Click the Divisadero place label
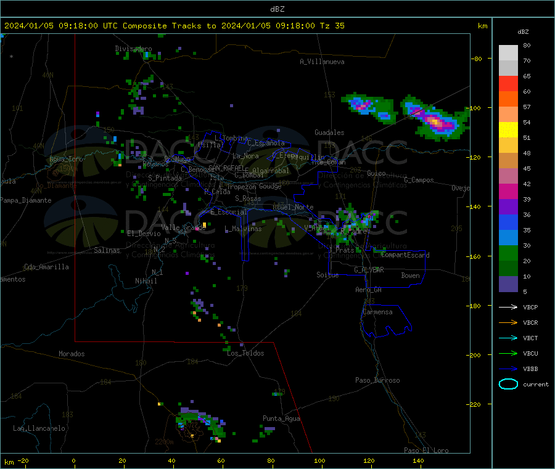This screenshot has height=469, width=555. coord(133,49)
